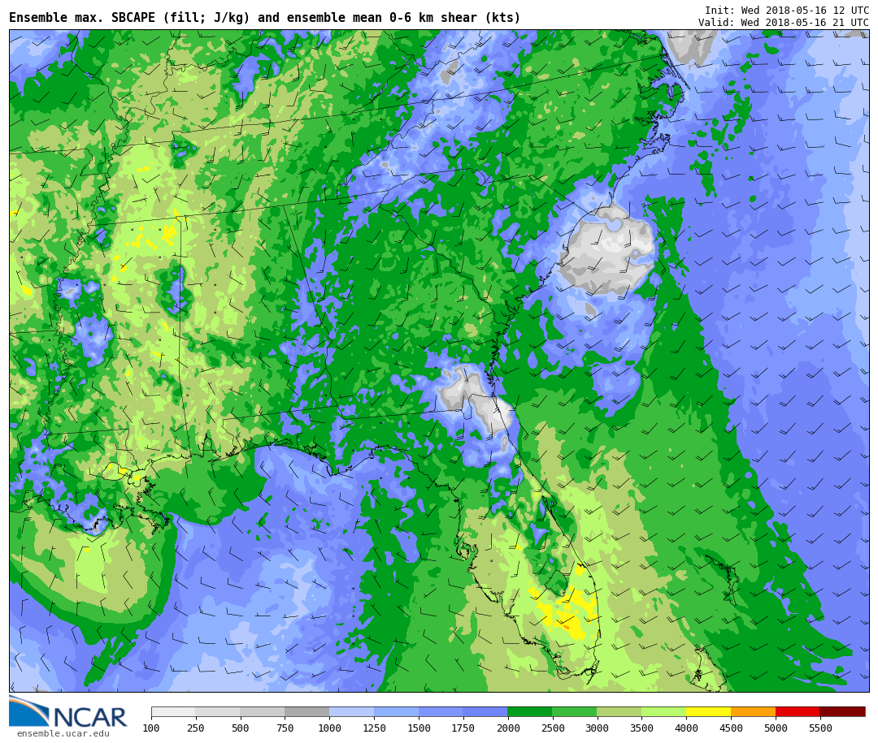
Task: Click the '750' colorbar label
Action: coord(285,728)
